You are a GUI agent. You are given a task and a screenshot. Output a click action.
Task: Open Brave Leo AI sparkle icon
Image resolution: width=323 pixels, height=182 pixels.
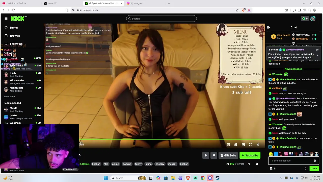(x=309, y=10)
